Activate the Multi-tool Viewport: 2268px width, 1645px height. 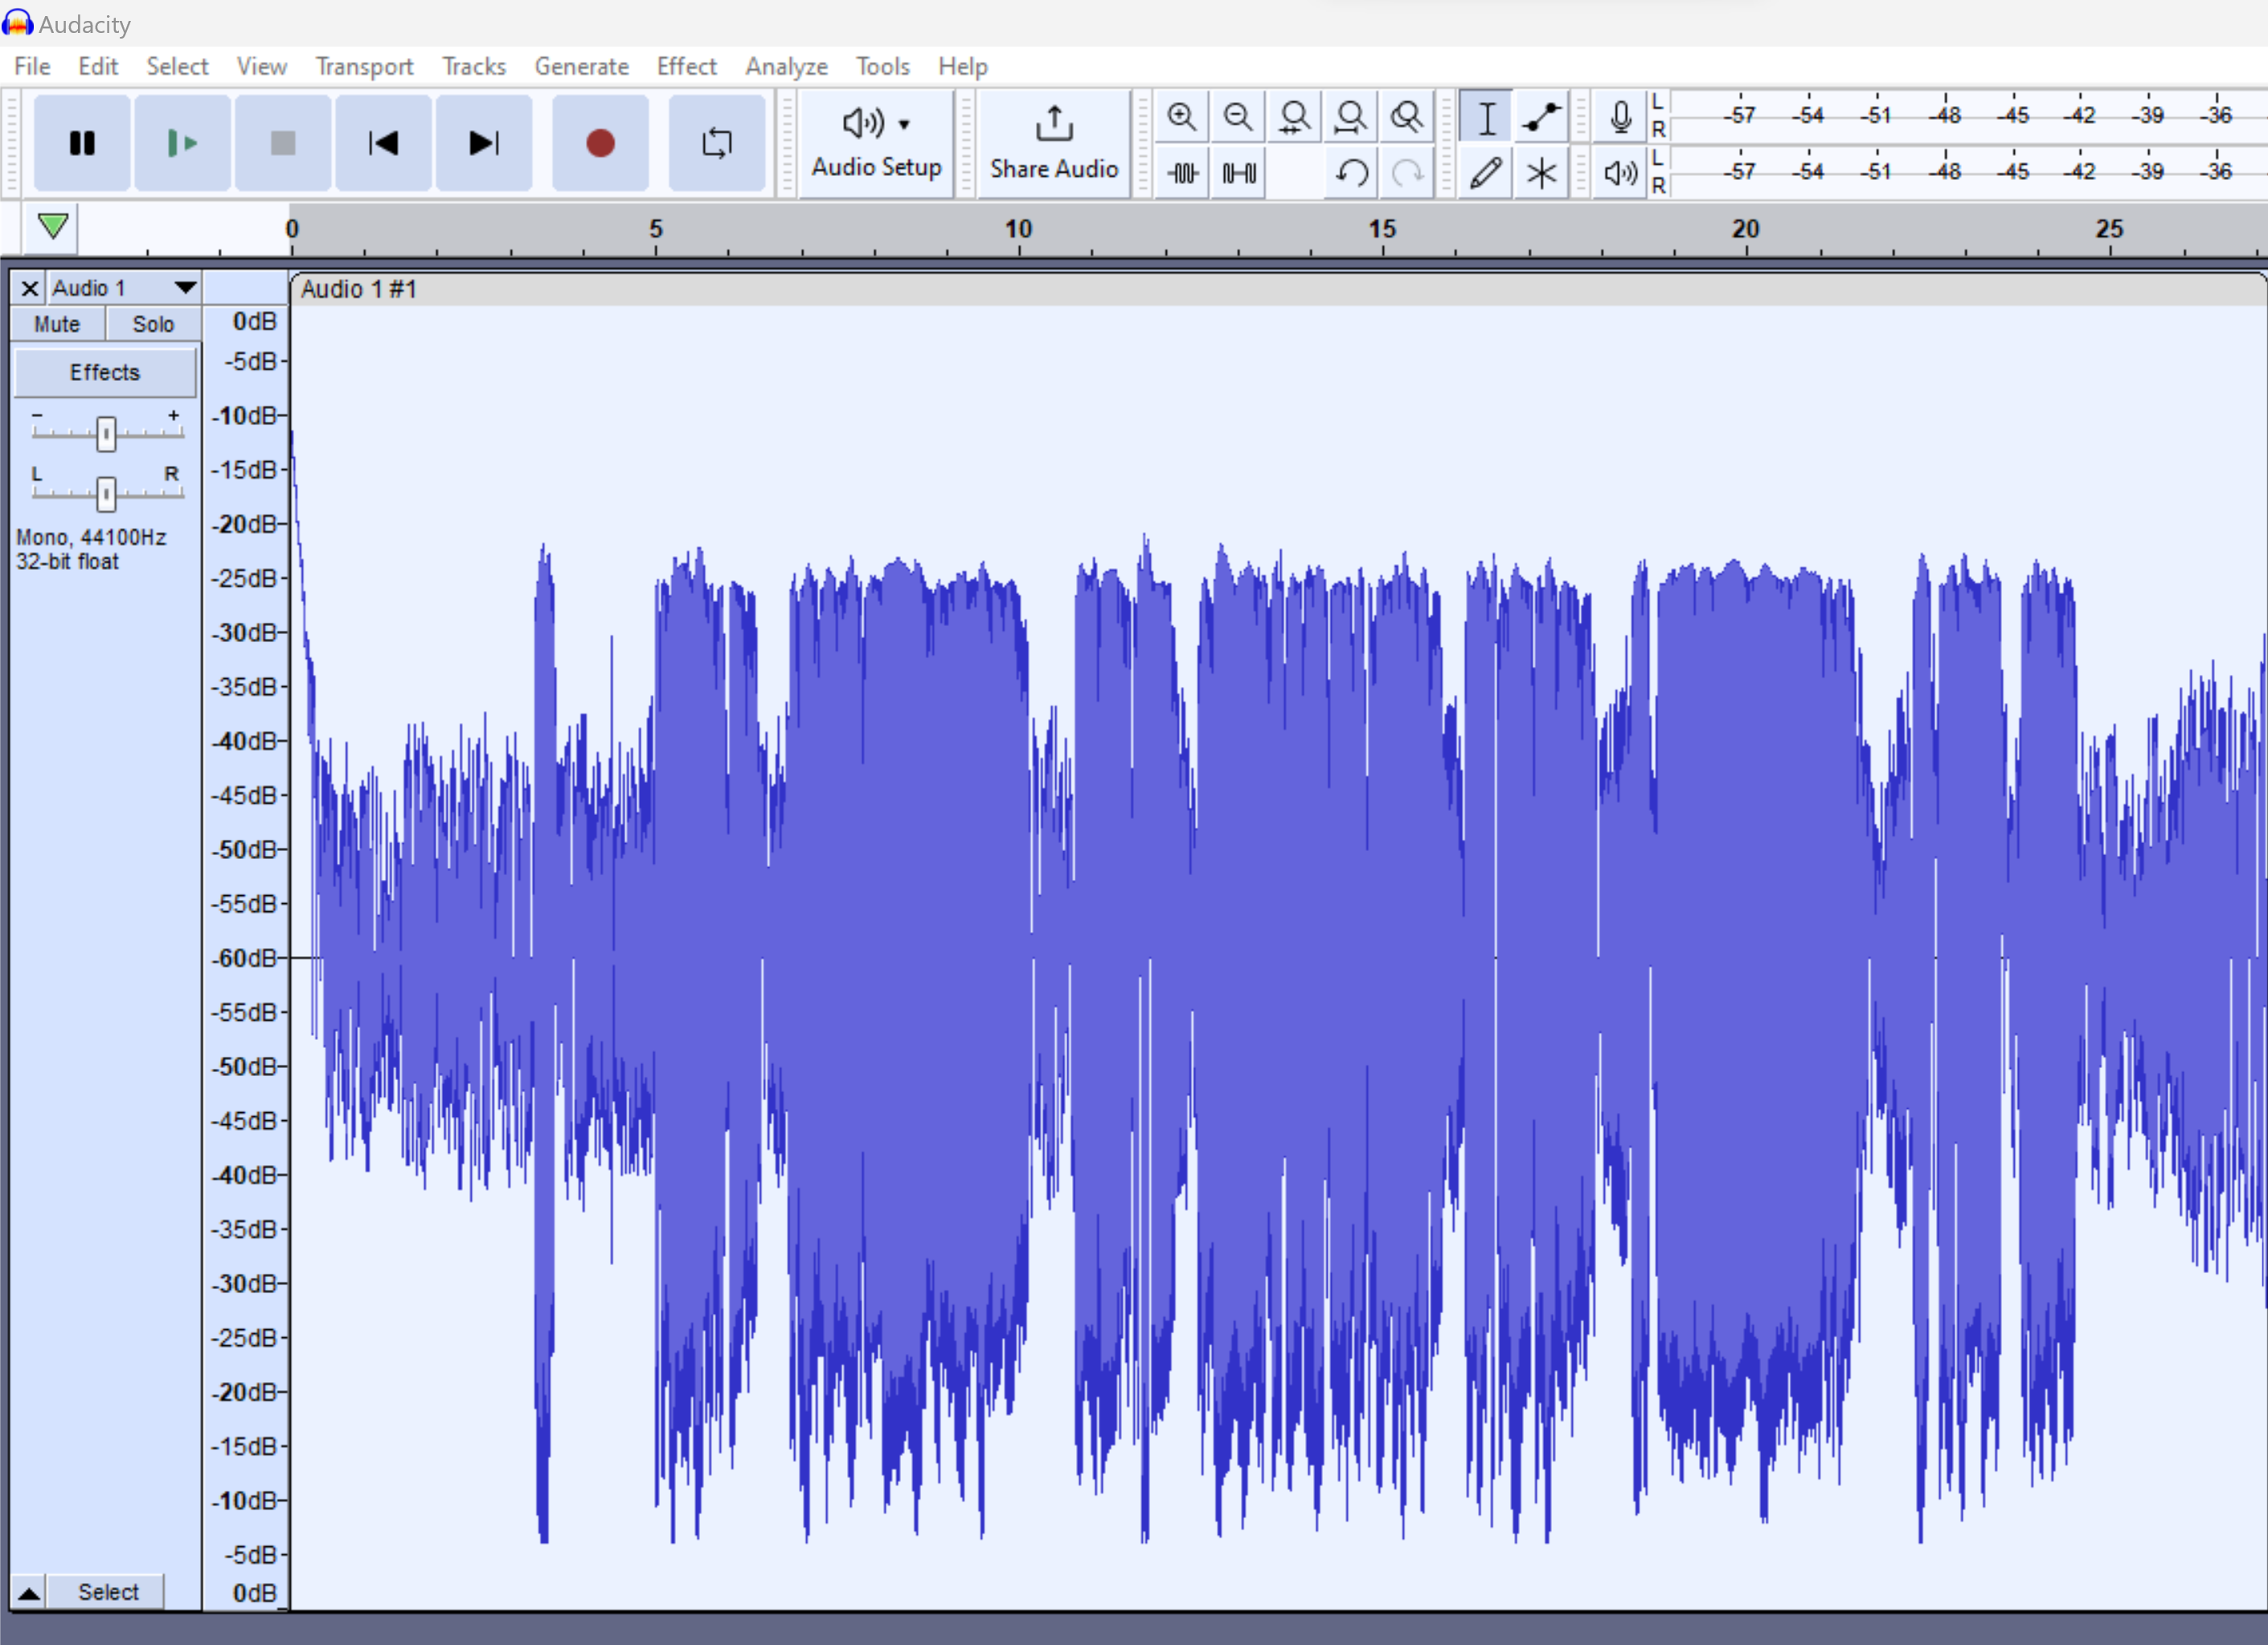pos(1541,172)
